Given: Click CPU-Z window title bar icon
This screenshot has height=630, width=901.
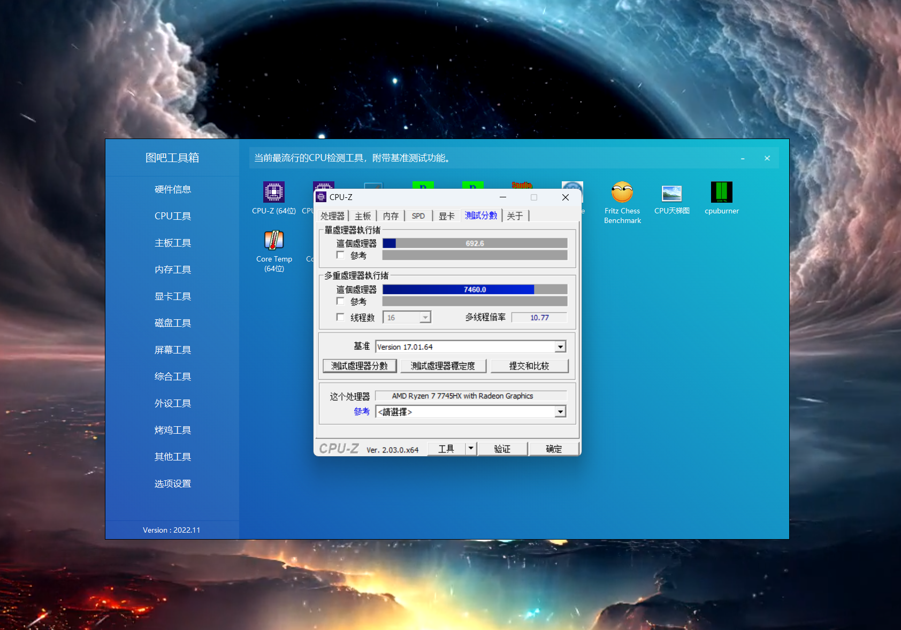Looking at the screenshot, I should click(321, 197).
